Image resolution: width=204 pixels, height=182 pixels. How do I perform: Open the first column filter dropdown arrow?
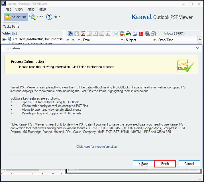point(68,40)
